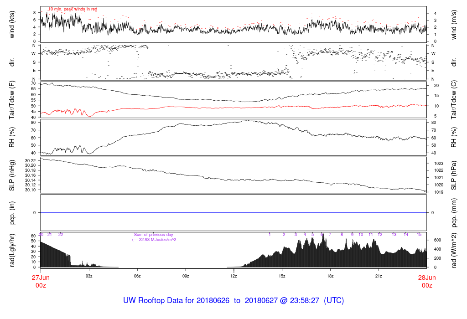The image size is (467, 319).
Task: Select the 'SLP (inHg)' axis label
Action: (12, 175)
